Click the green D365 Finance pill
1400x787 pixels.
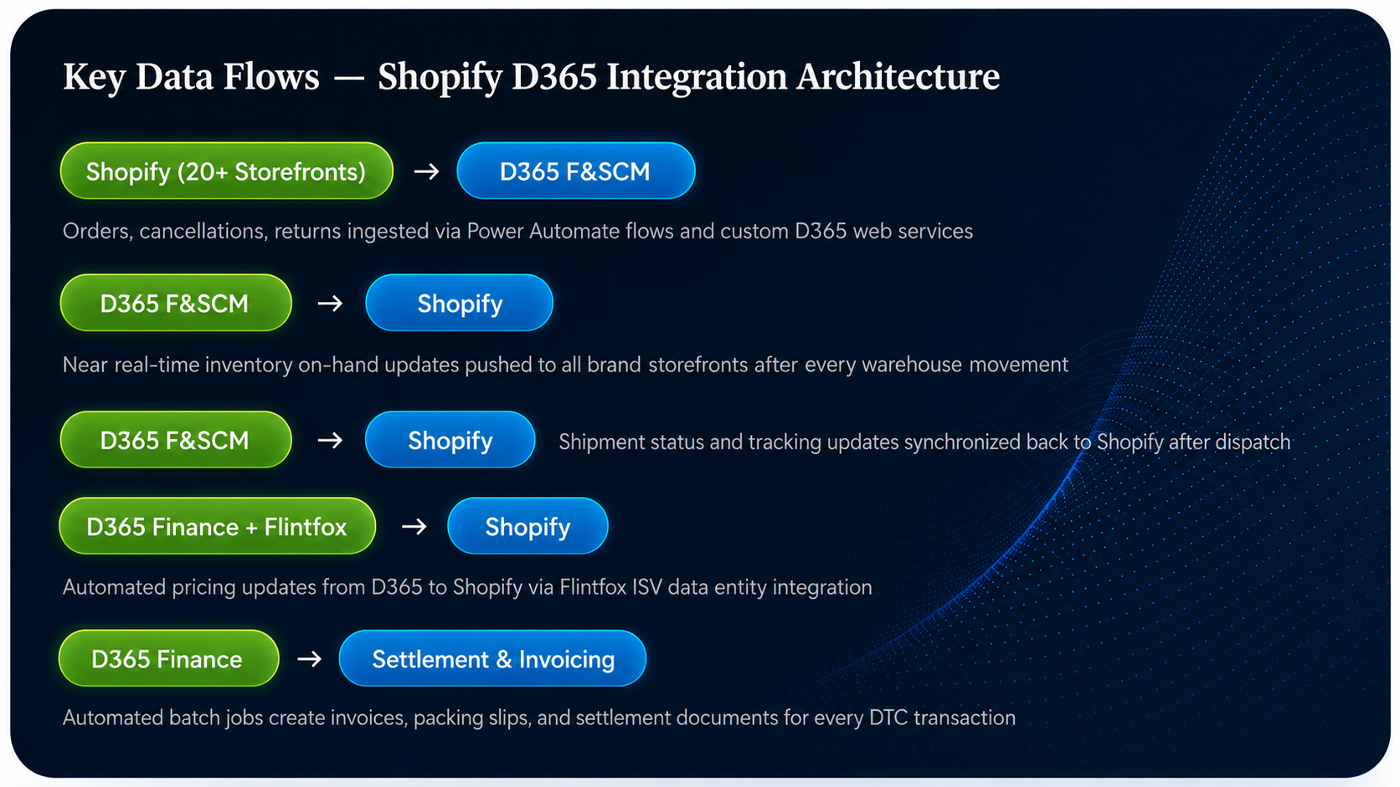pyautogui.click(x=169, y=658)
